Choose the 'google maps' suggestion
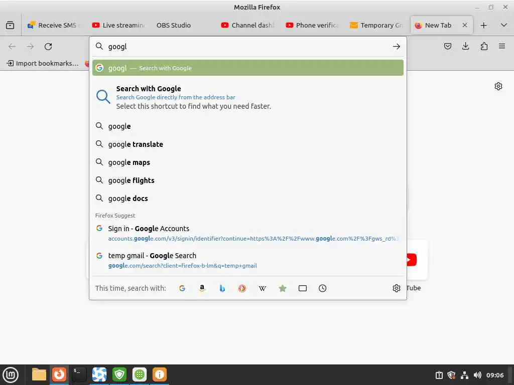 (x=248, y=162)
